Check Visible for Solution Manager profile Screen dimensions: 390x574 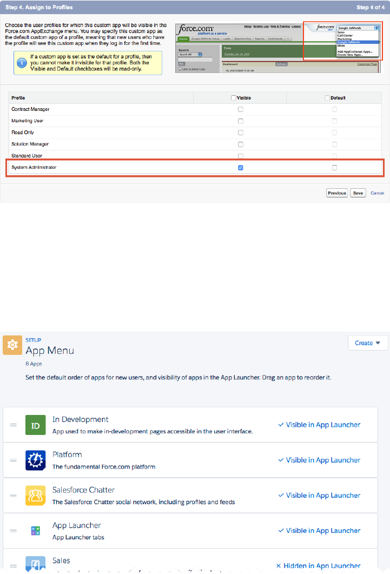tap(240, 144)
